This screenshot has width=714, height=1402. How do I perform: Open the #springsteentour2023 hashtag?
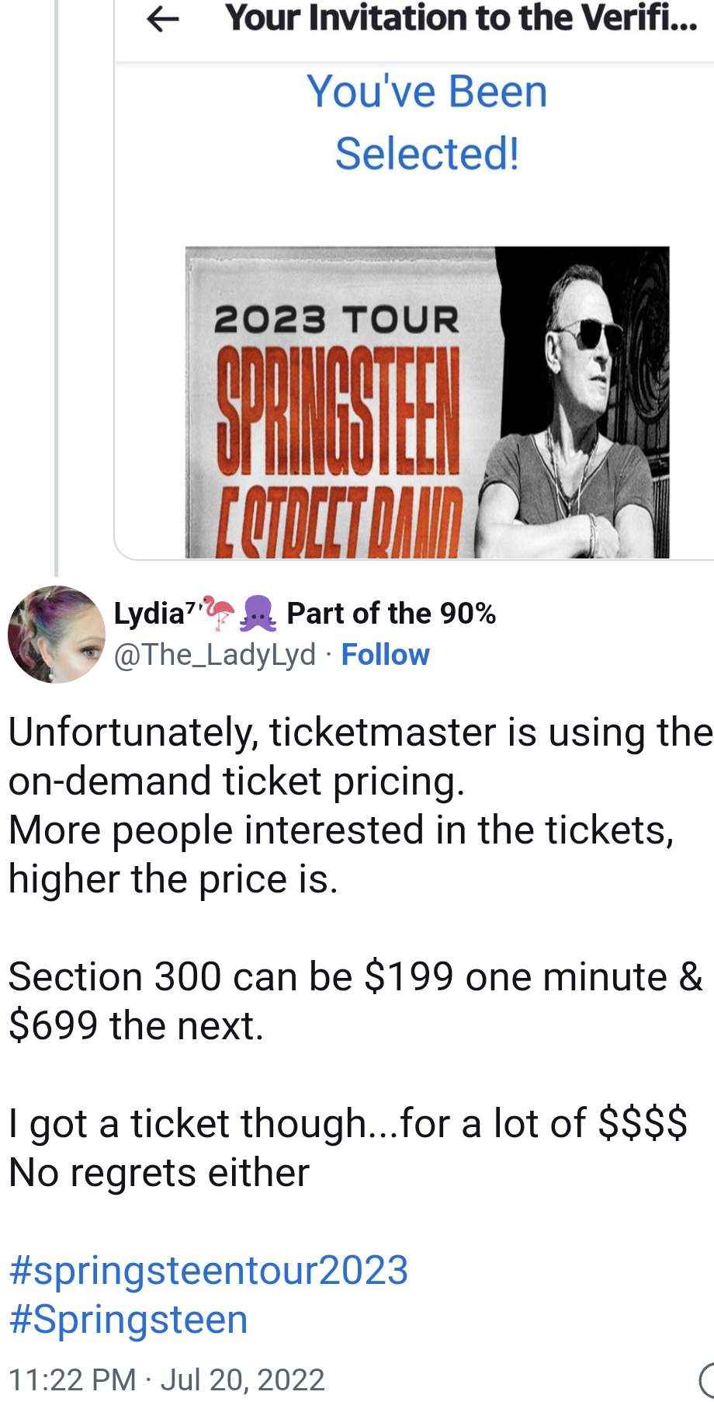pyautogui.click(x=208, y=1271)
